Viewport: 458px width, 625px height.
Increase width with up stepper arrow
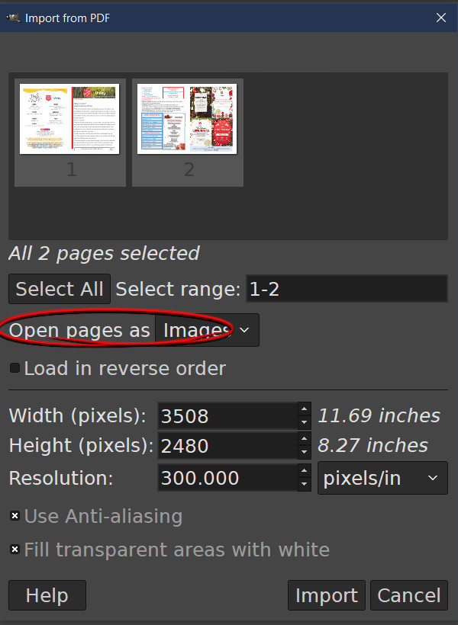click(x=305, y=409)
